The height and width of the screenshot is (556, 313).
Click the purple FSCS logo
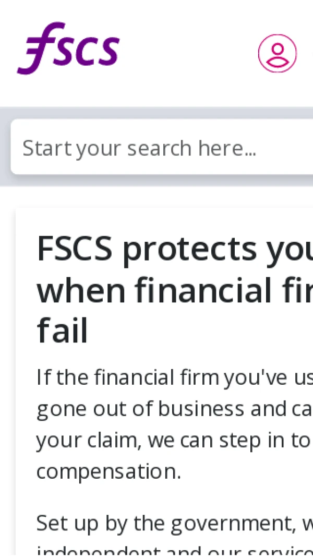click(x=68, y=49)
